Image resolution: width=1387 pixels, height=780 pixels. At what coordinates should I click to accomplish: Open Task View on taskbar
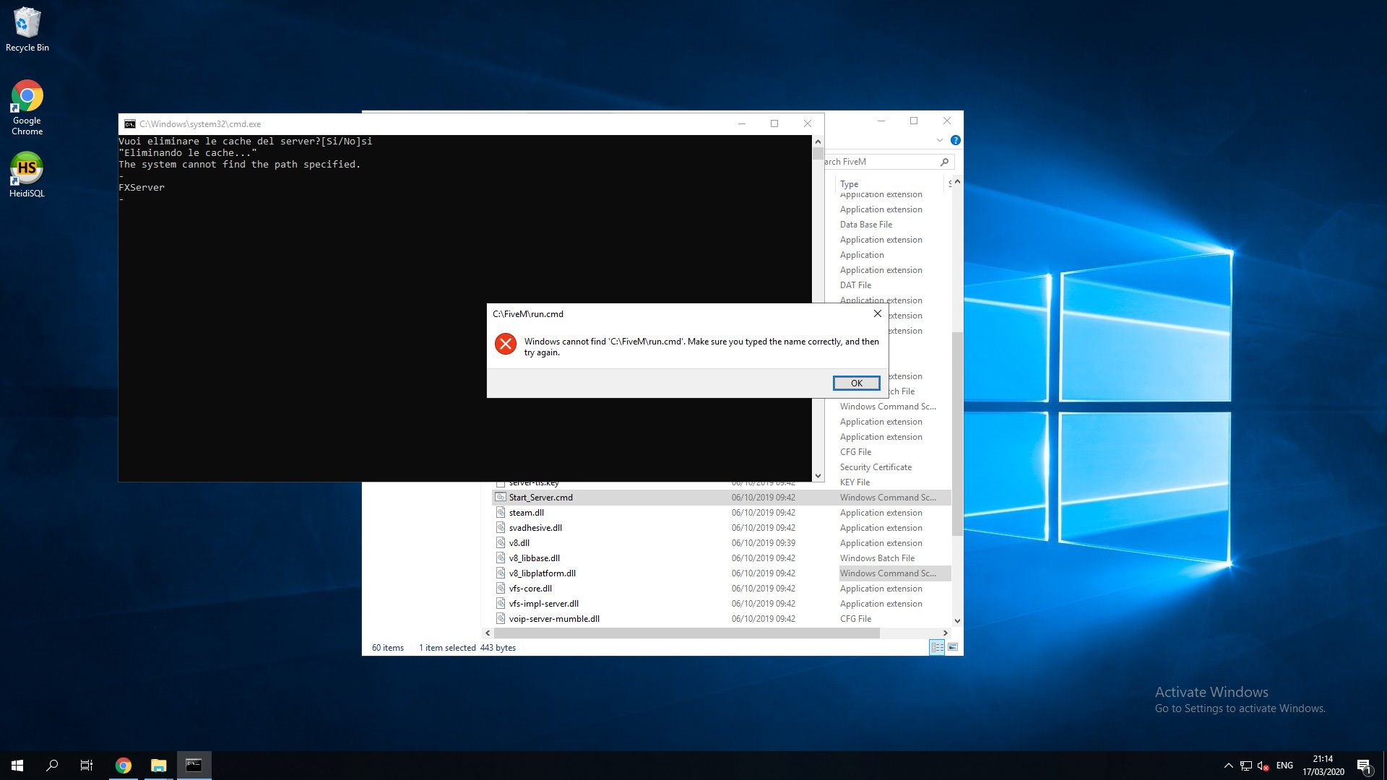tap(87, 766)
